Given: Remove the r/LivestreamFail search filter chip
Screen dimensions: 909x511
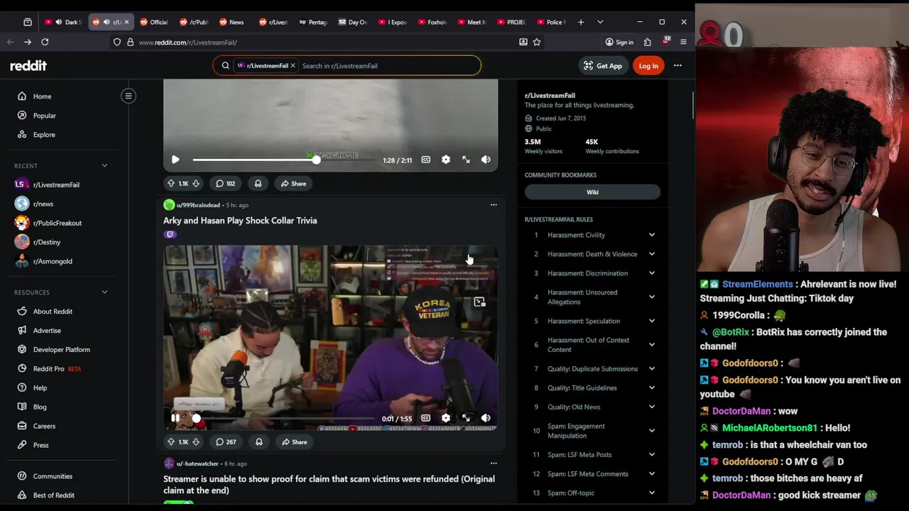Looking at the screenshot, I should tap(293, 65).
